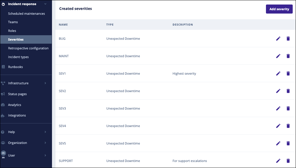Image resolution: width=296 pixels, height=168 pixels.
Task: Collapse the Incident response section
Action: (45, 4)
